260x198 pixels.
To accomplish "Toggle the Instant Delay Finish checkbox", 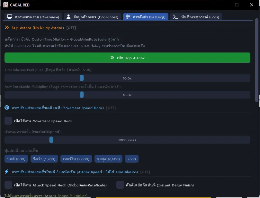I will pyautogui.click(x=120, y=185).
